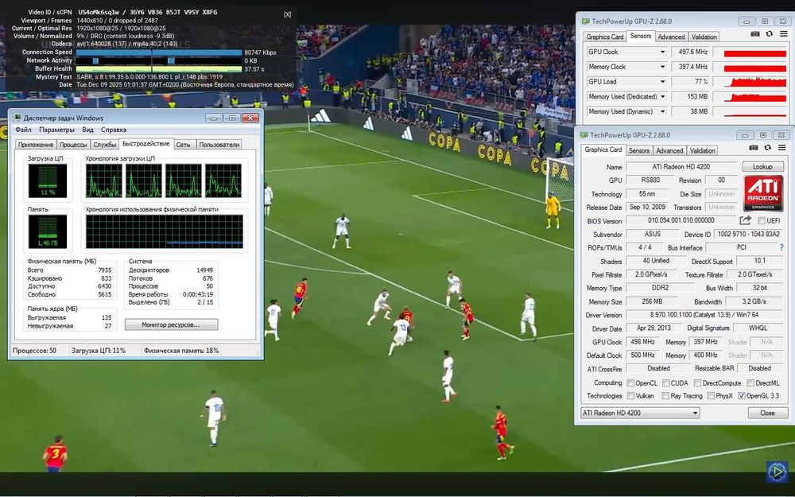Viewport: 795px width, 497px height.
Task: Open the Memory Clock sensor dropdown
Action: (x=662, y=67)
